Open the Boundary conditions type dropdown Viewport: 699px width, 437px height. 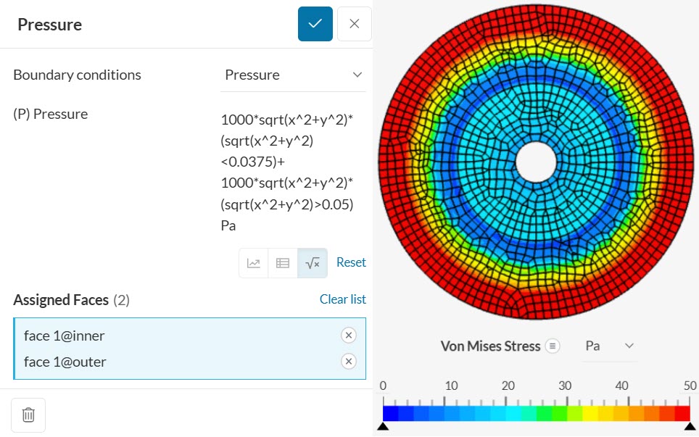293,75
